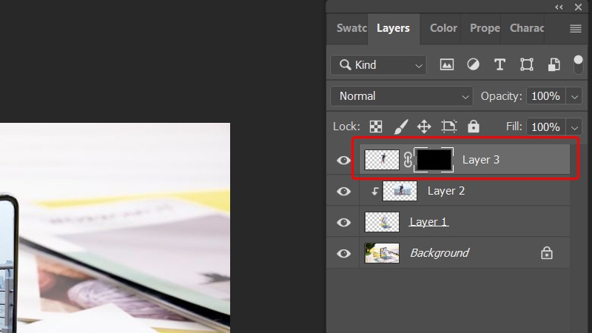This screenshot has width=592, height=333.
Task: Expand the Opacity slider arrow
Action: pos(574,97)
